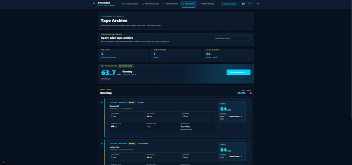The image size is (352, 165).
Task: Click the status pill left of the toggle
Action: click(229, 4)
